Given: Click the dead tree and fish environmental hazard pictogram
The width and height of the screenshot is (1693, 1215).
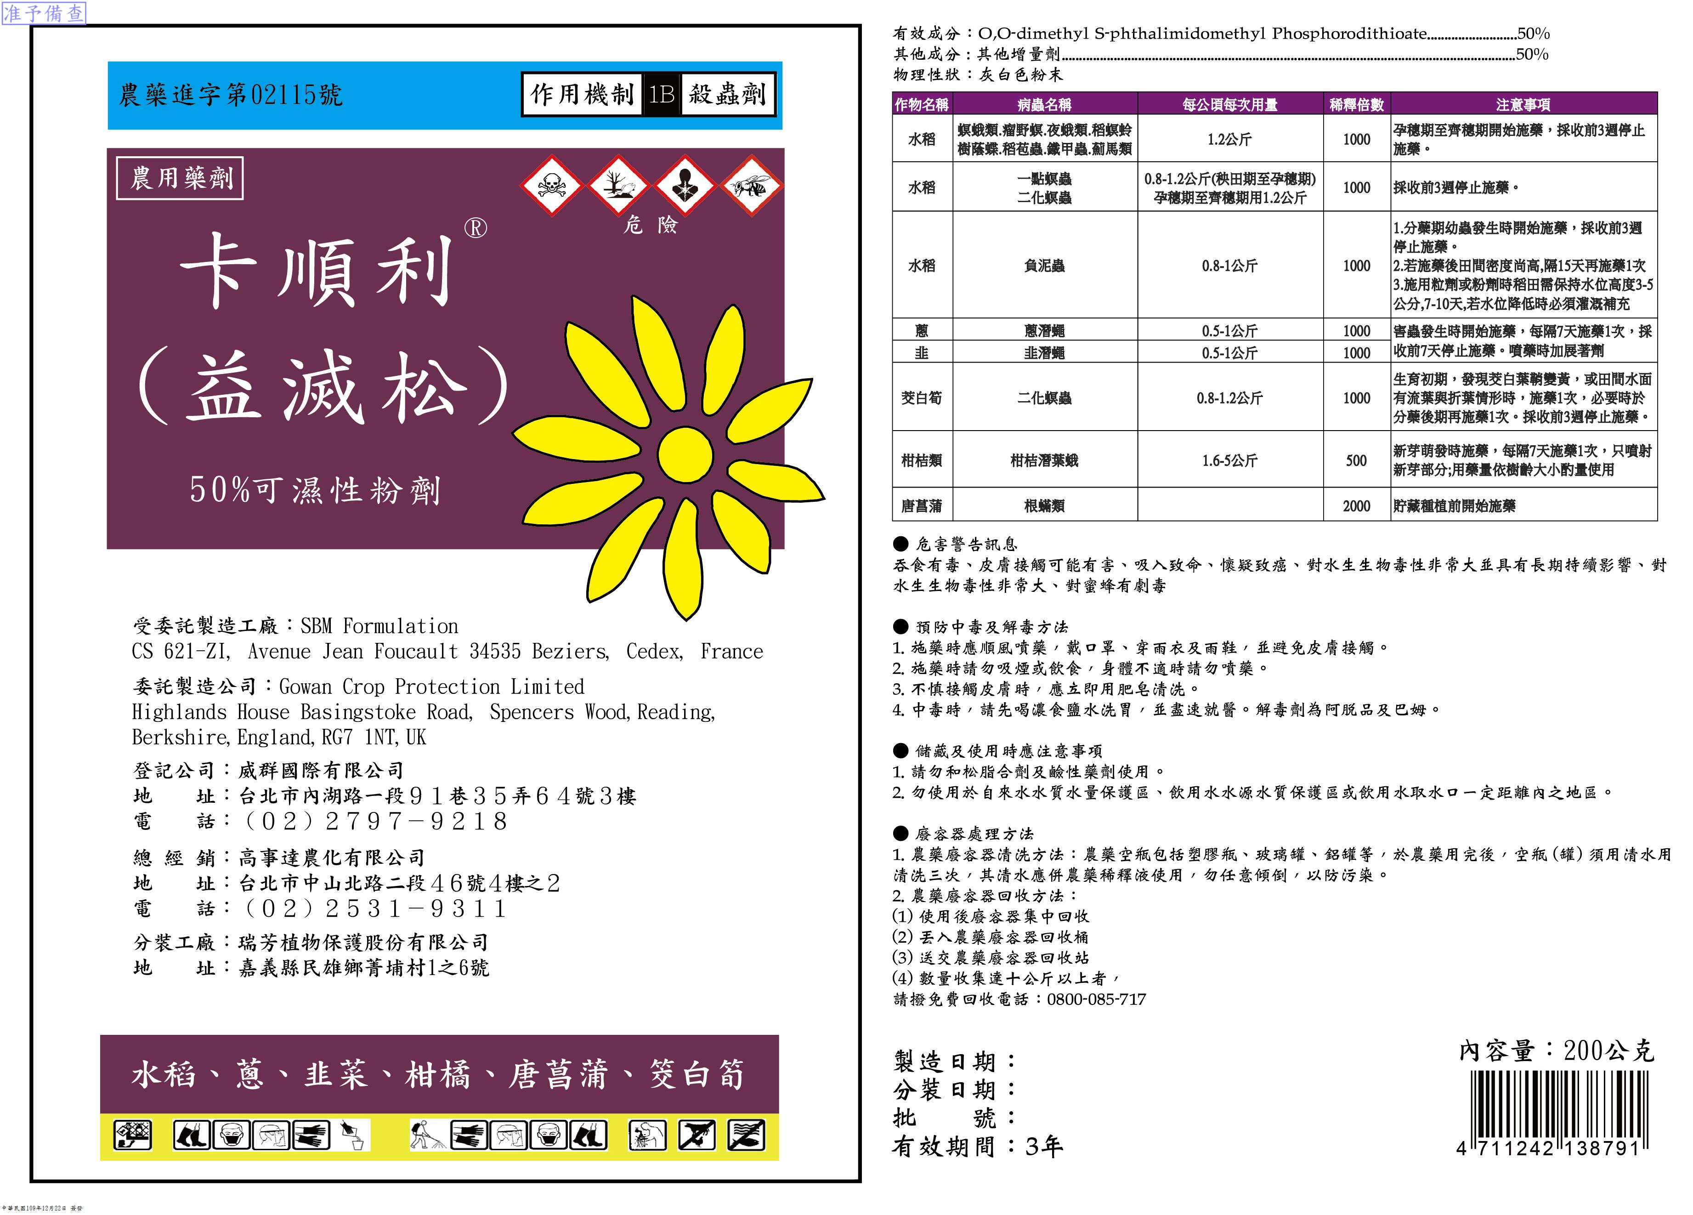Looking at the screenshot, I should click(618, 186).
